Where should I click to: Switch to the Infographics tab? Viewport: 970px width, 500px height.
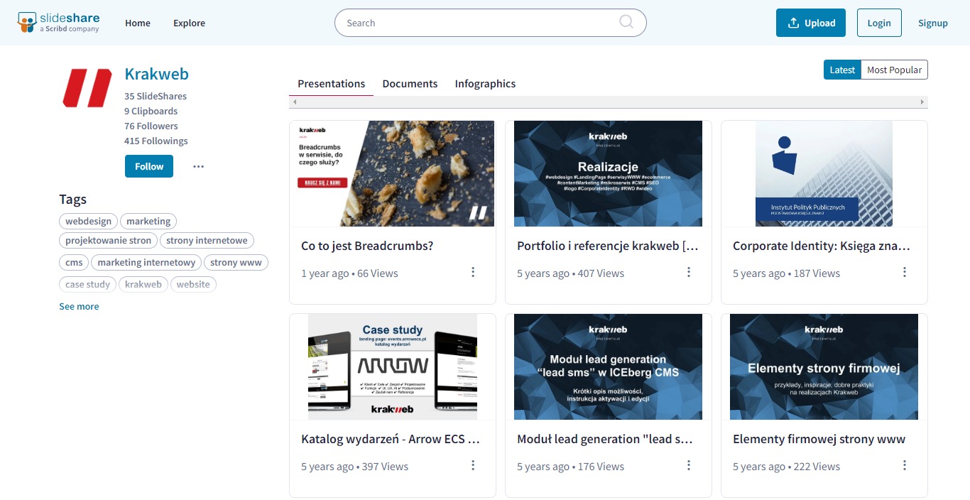(485, 84)
